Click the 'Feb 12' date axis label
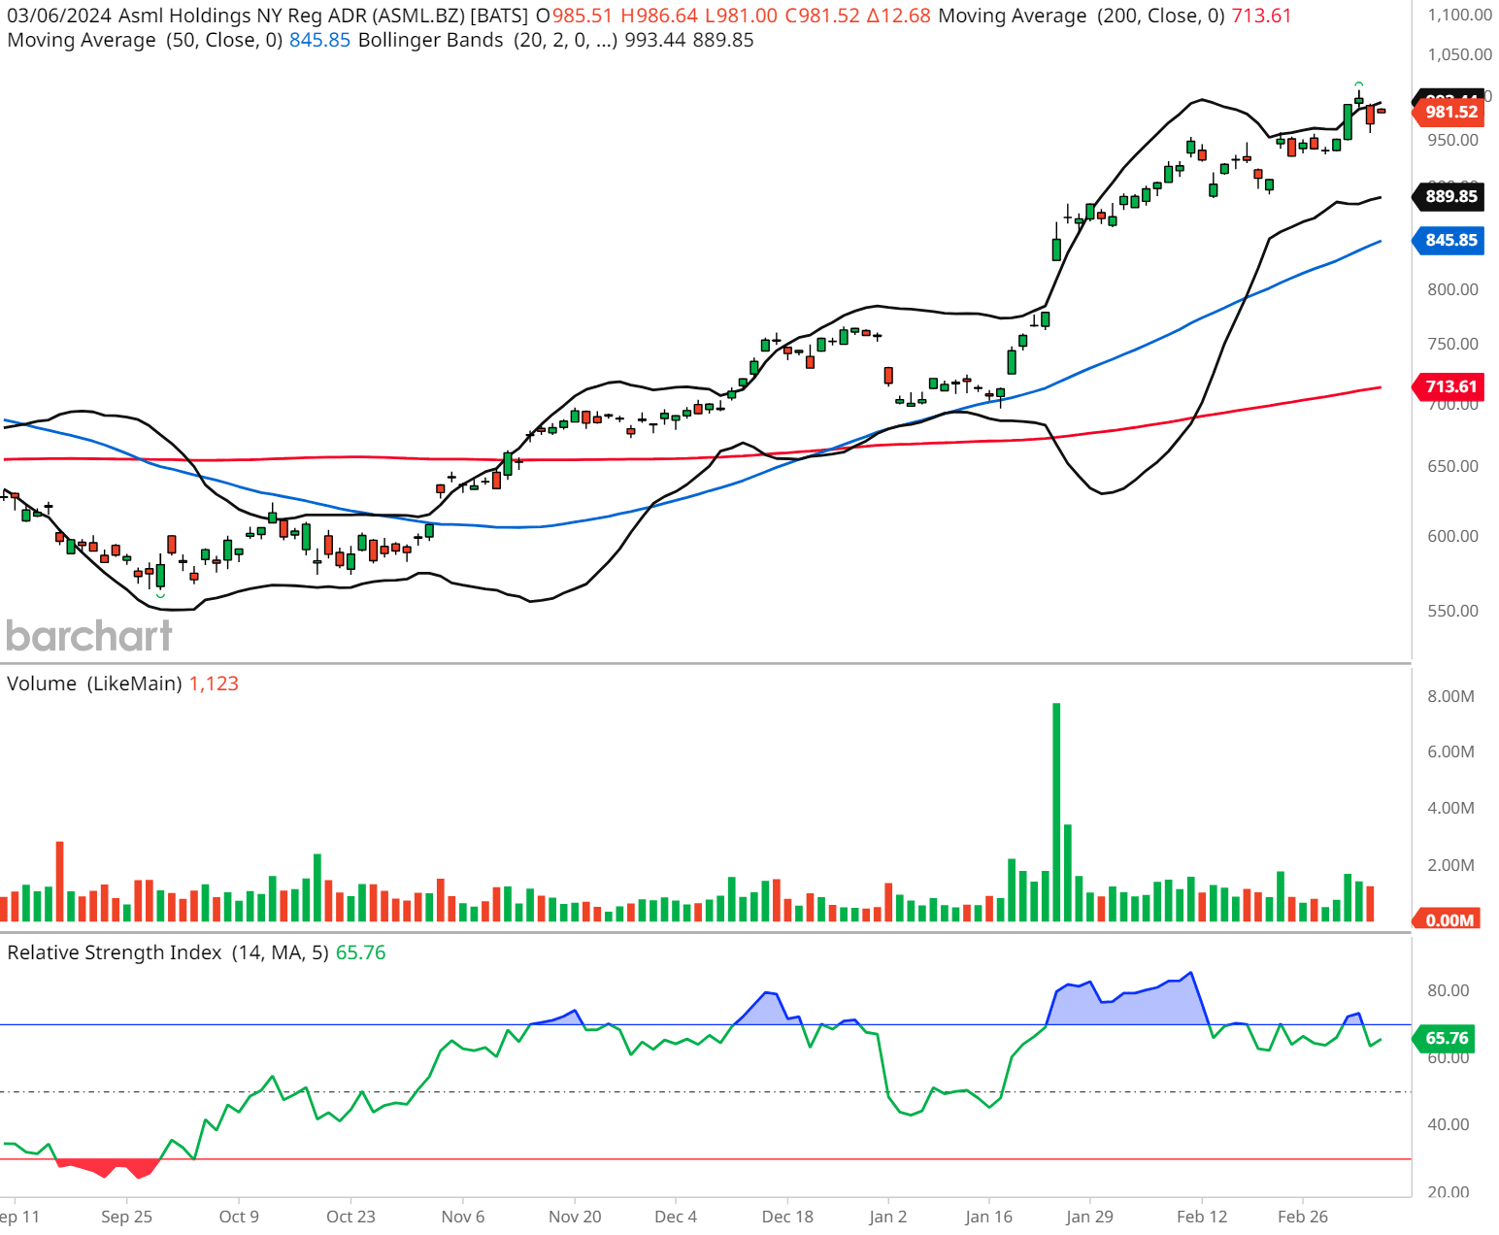The width and height of the screenshot is (1499, 1235). [x=1202, y=1217]
